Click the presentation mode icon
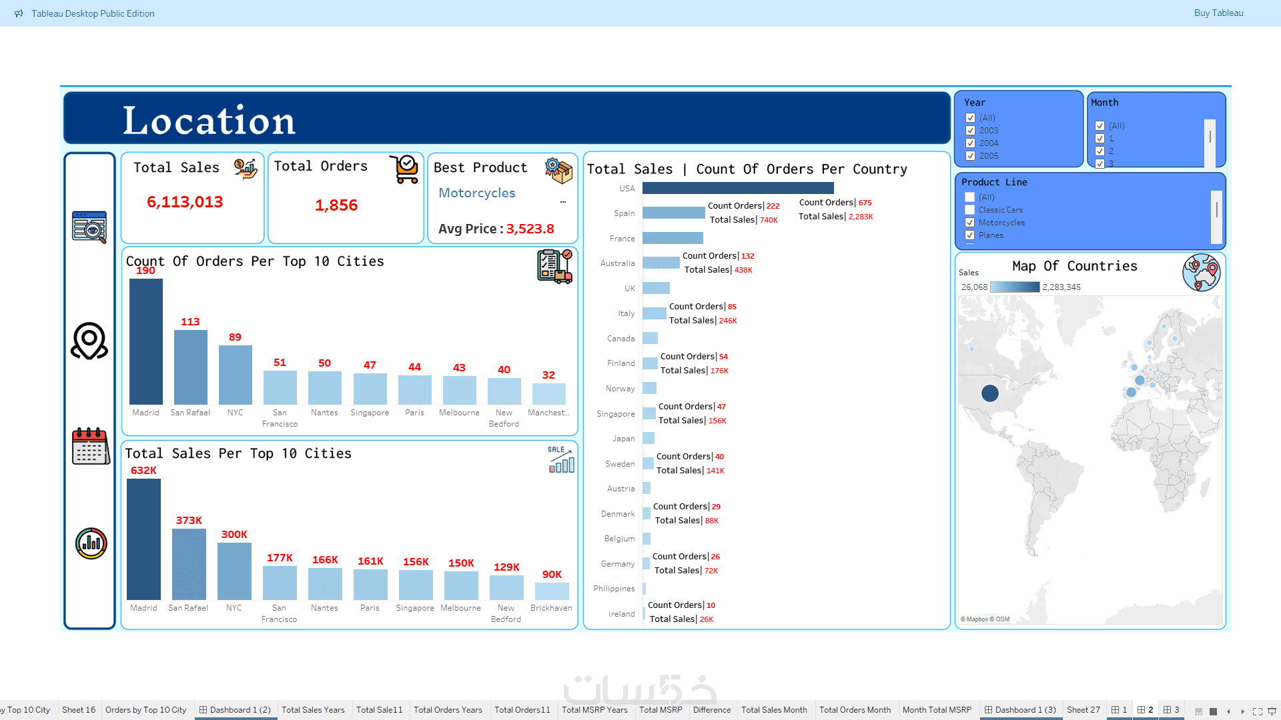 [1272, 711]
